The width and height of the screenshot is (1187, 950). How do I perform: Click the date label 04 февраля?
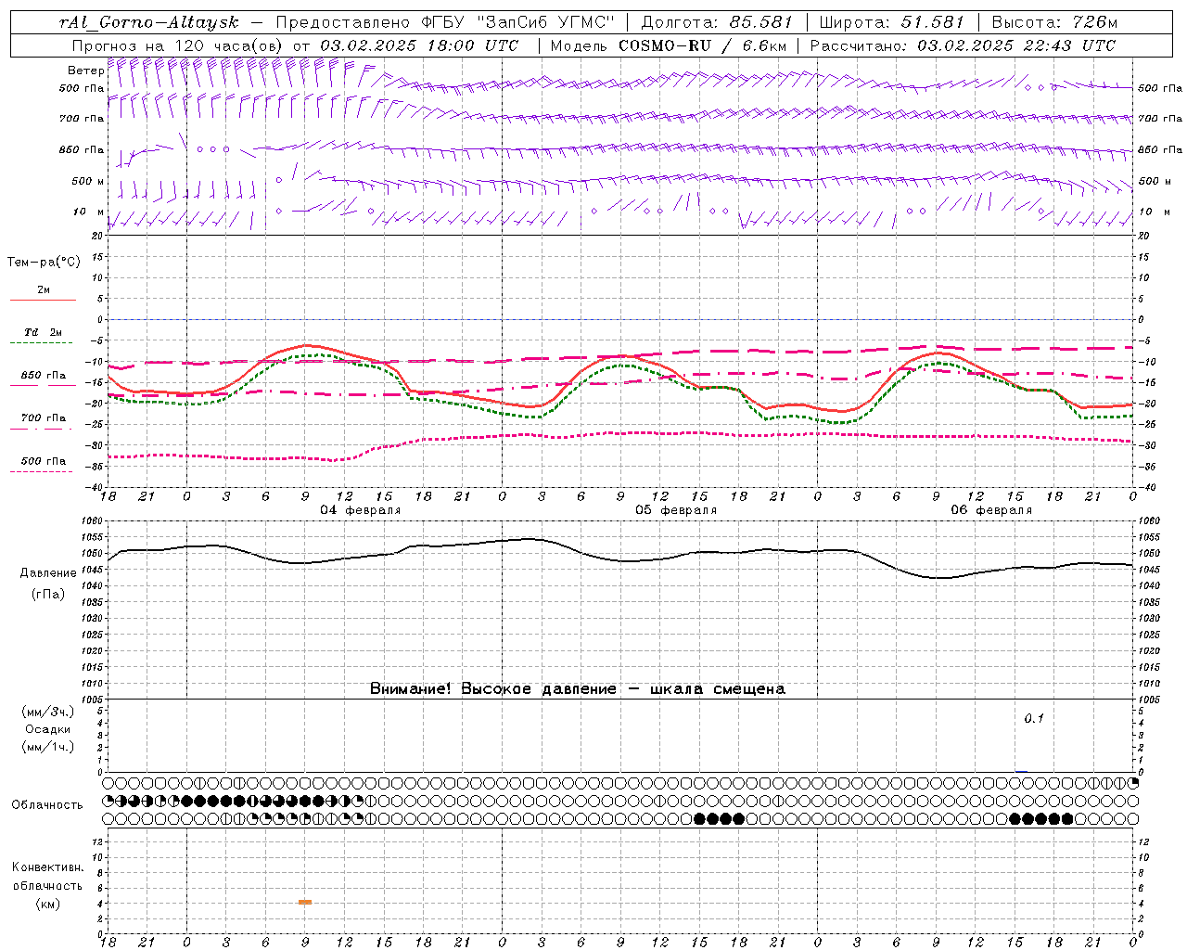361,510
